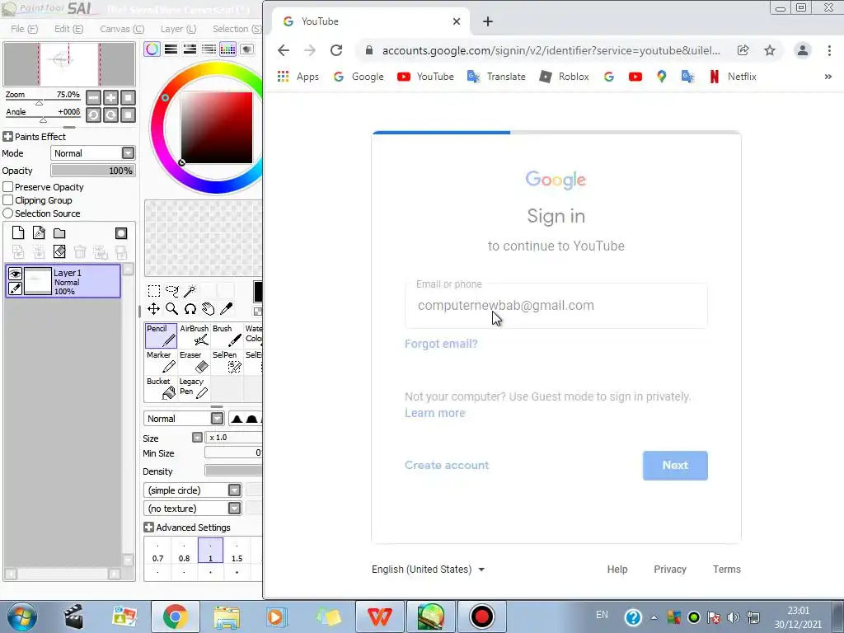This screenshot has height=633, width=844.
Task: Show more bookmarks with the chevron
Action: click(828, 77)
